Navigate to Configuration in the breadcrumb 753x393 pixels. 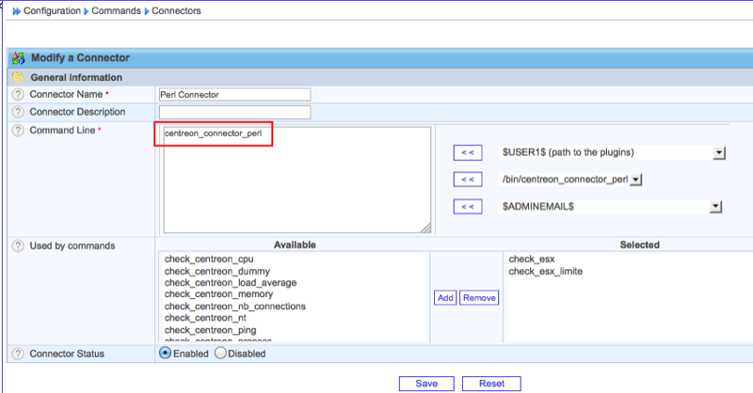click(54, 11)
